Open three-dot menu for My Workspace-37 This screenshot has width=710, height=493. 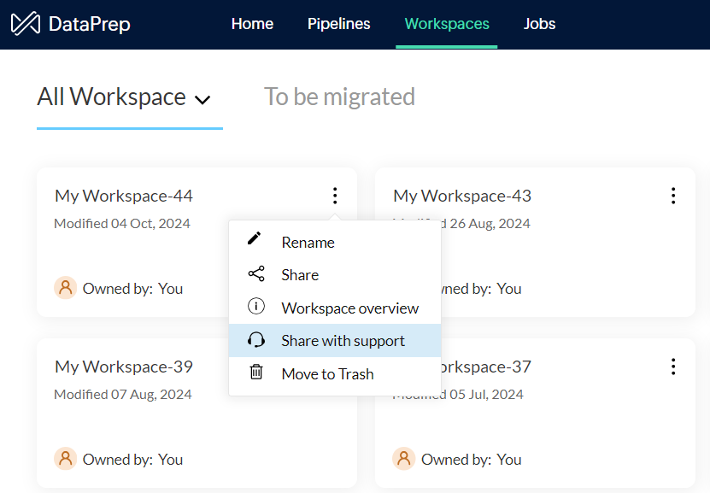click(673, 367)
